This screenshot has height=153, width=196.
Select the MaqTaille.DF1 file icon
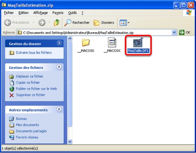click(x=138, y=42)
